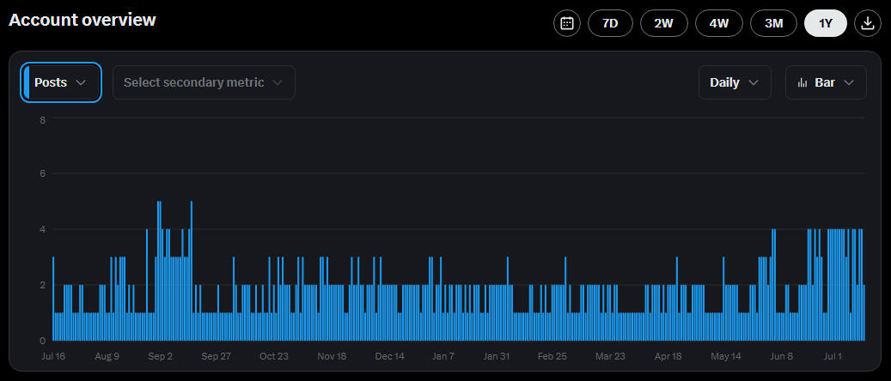Open the calendar date range picker
Viewport: 891px width, 381px height.
tap(566, 23)
